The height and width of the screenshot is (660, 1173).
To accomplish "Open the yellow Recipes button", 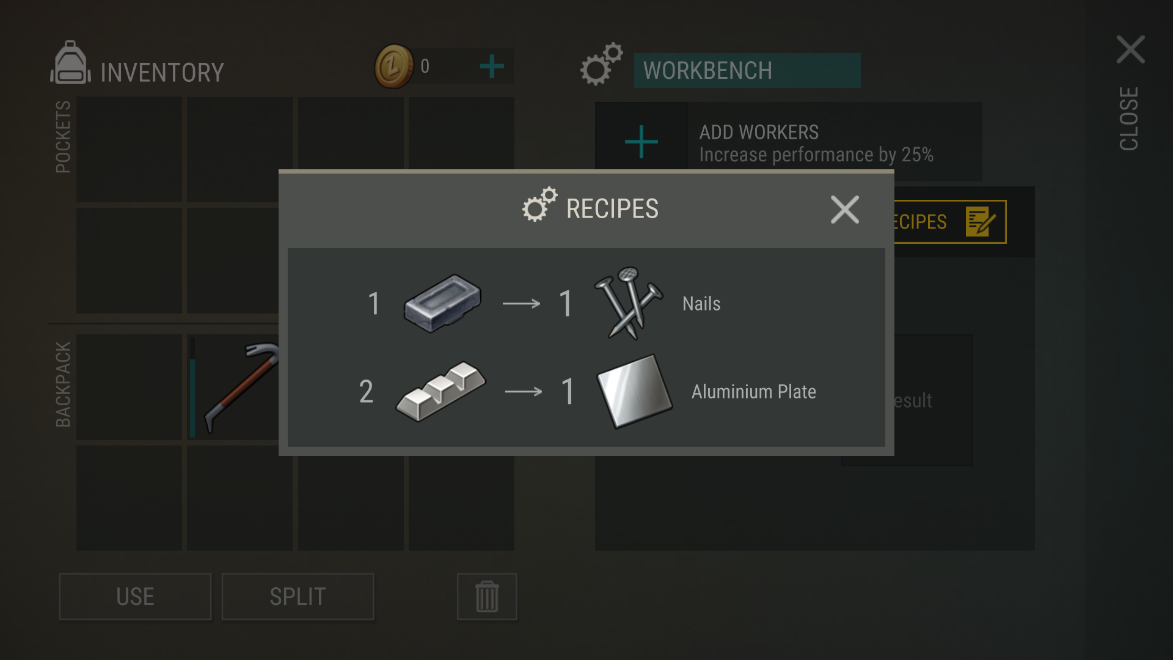I will pos(949,222).
